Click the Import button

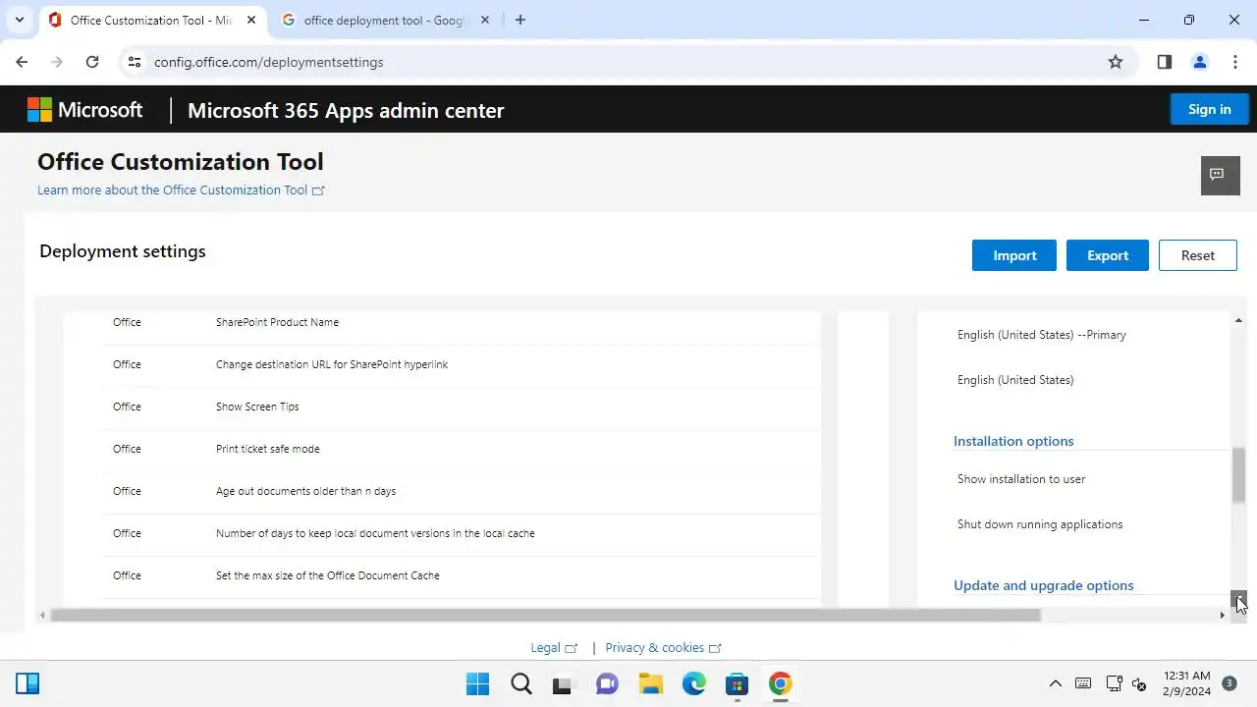(1014, 255)
